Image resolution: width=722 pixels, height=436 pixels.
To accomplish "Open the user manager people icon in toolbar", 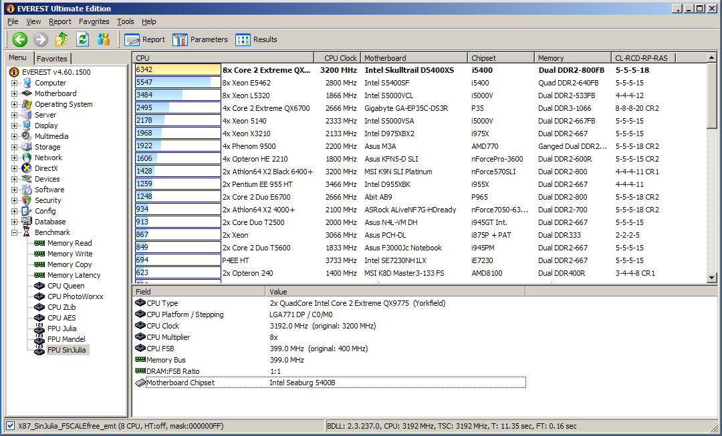I will pos(104,39).
